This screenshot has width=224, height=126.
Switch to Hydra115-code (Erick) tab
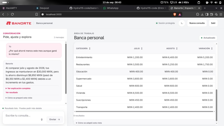151,8
